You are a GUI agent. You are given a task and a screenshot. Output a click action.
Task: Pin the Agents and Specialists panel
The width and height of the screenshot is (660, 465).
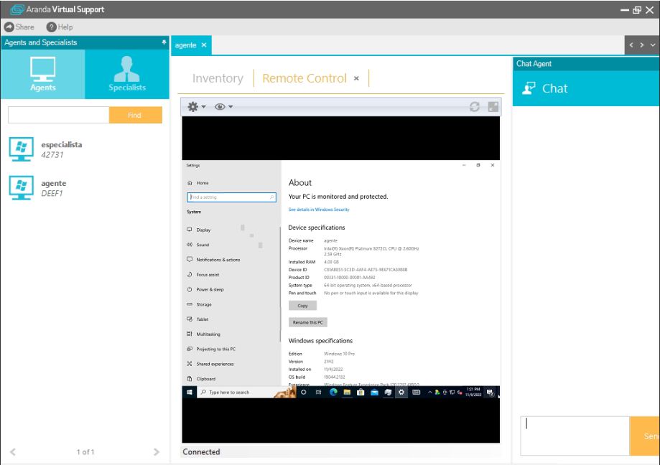point(164,43)
